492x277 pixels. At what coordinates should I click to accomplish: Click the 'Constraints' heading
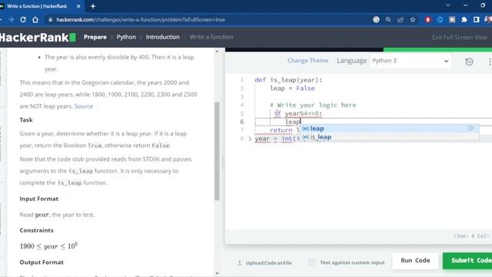coord(36,230)
